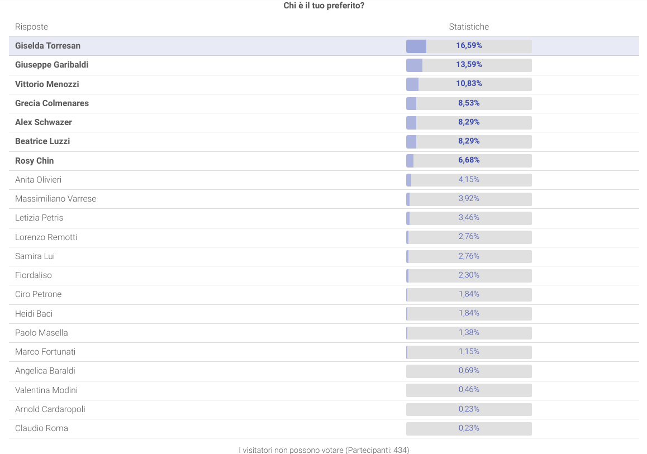647x454 pixels.
Task: Click the Risposte column header
Action: (x=31, y=27)
